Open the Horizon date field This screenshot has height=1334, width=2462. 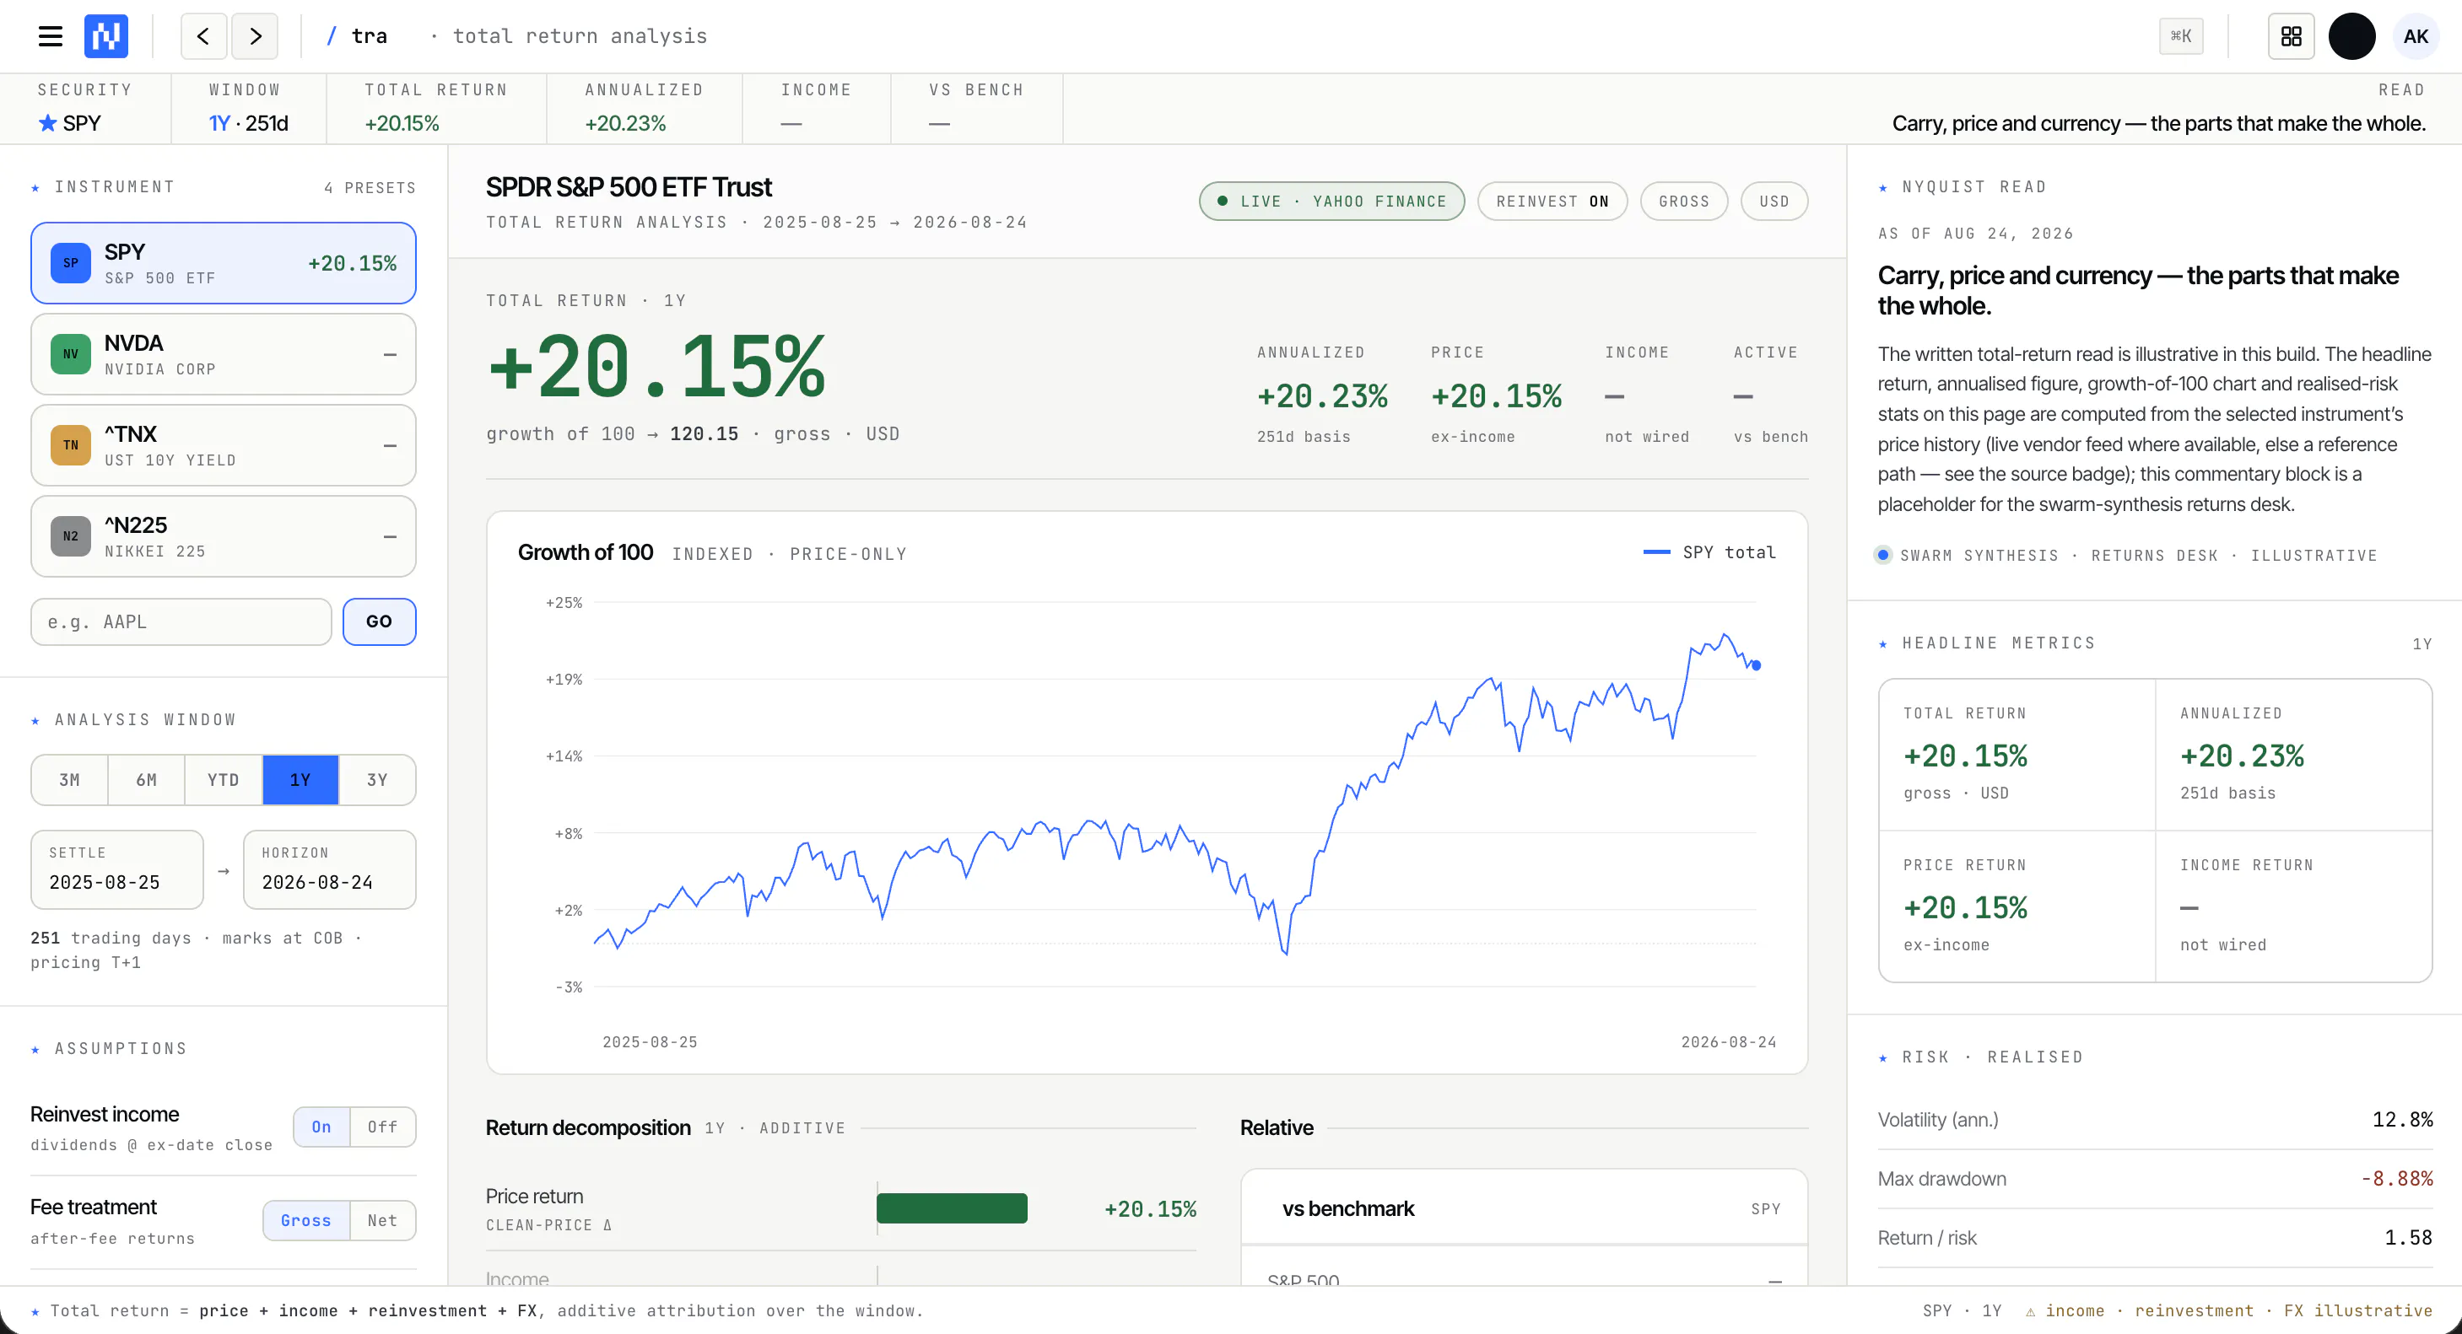coord(330,870)
